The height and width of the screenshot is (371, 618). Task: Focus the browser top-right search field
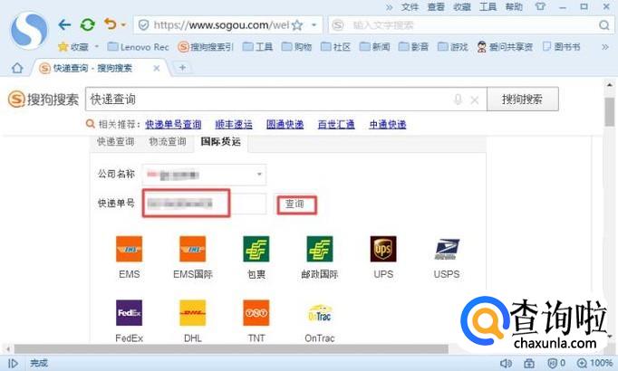[470, 25]
